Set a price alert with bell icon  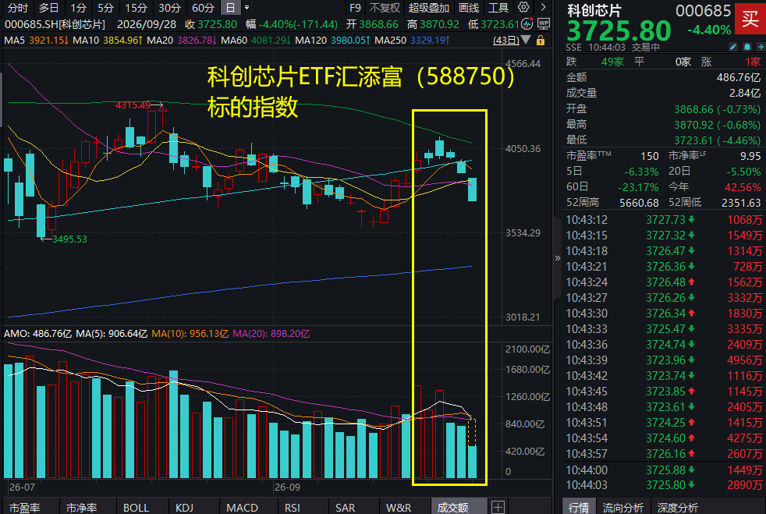pos(747,47)
